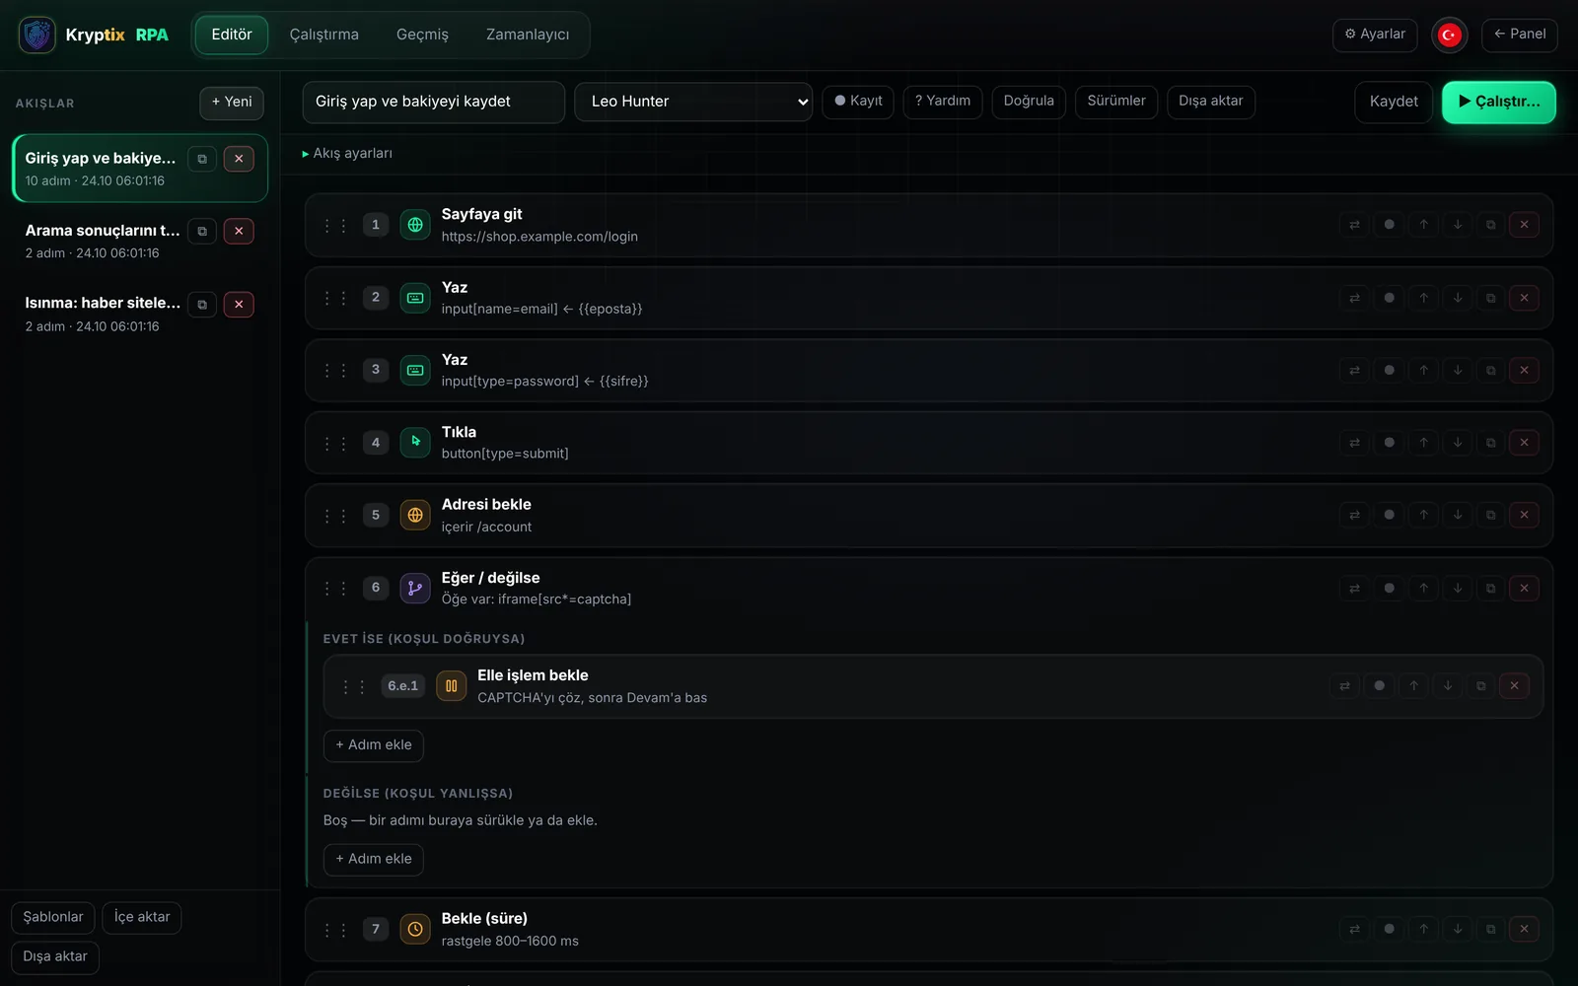Toggle the disable dot on step 1 'Sayfaya git'
The width and height of the screenshot is (1578, 986).
1389,225
